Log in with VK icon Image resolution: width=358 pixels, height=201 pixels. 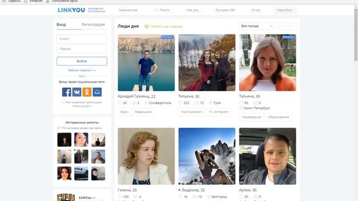point(77,92)
